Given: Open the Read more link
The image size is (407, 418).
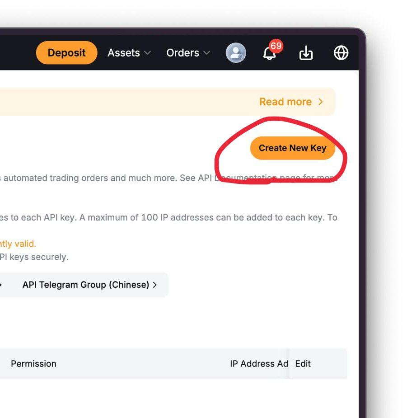Looking at the screenshot, I should click(x=285, y=102).
